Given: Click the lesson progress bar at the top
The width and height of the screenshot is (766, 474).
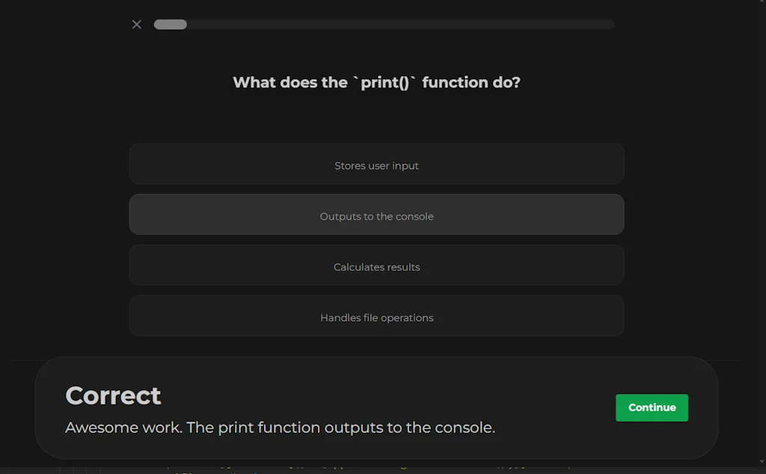Looking at the screenshot, I should 384,24.
